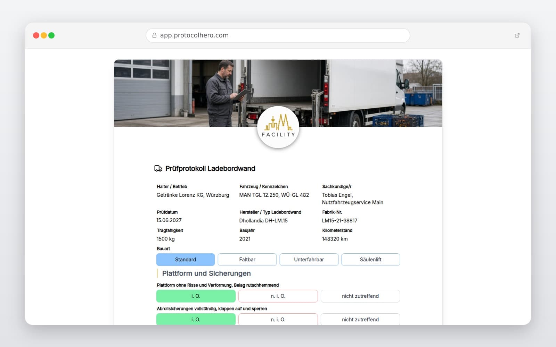
Task: Click the Fabrik-Nr. value LM15-21-38817
Action: point(340,221)
